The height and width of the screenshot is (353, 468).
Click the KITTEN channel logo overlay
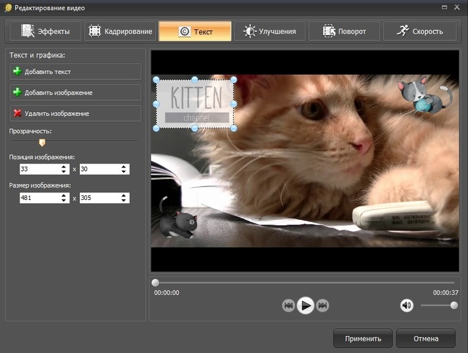tap(195, 104)
